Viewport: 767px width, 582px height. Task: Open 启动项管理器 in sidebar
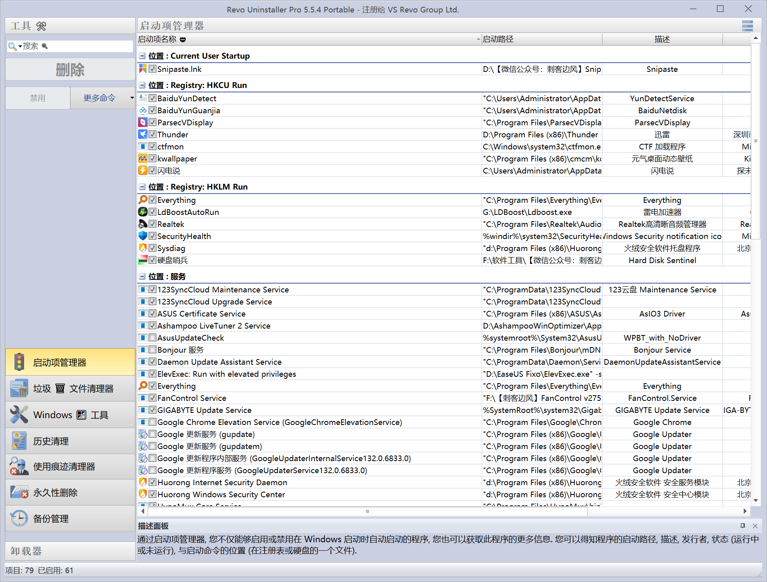click(70, 362)
